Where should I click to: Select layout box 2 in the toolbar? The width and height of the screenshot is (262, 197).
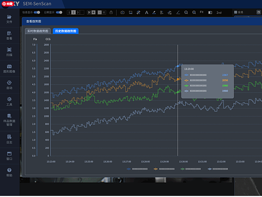[x=74, y=13]
